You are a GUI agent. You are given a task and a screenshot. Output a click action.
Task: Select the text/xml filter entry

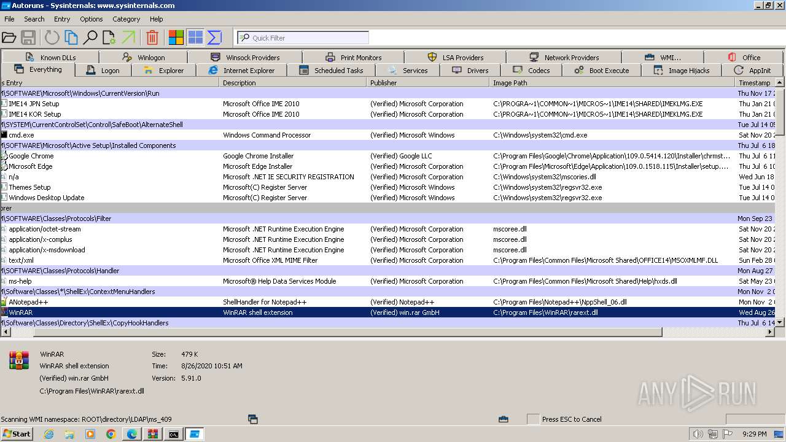388,260
